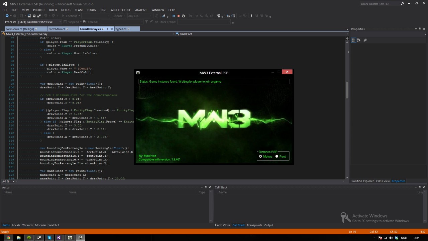Undo last action icon
428x241 pixels.
coord(45,16)
